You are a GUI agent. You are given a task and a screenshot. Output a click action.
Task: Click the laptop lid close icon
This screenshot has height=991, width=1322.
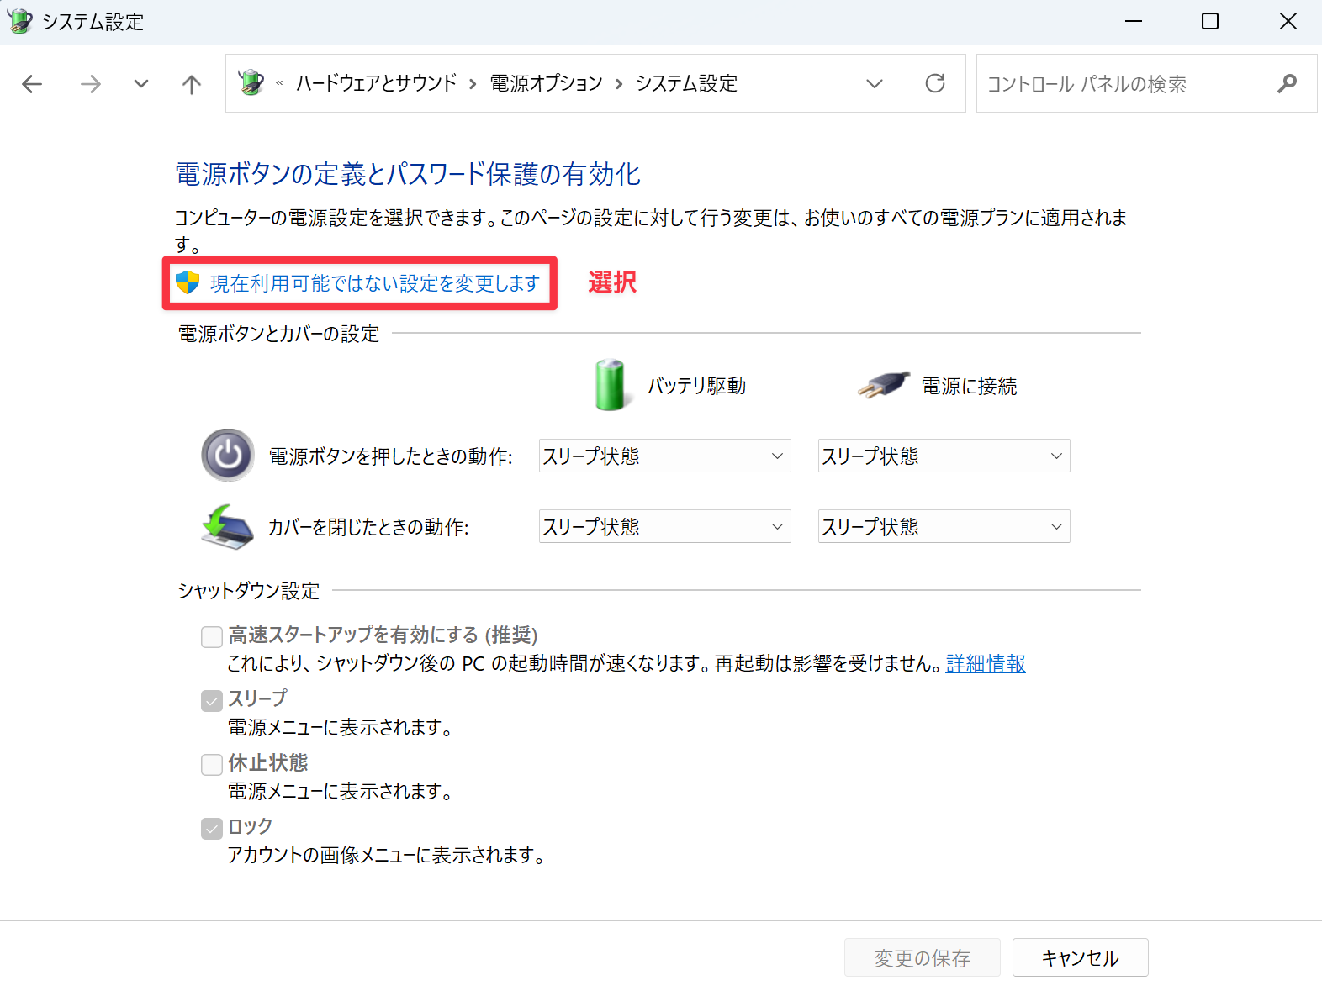coord(227,527)
